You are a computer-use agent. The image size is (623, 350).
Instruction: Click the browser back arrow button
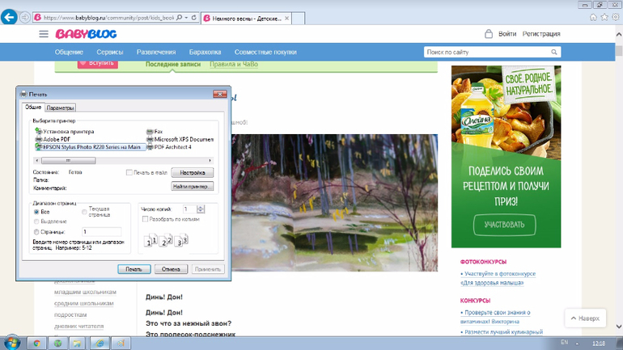tap(10, 16)
